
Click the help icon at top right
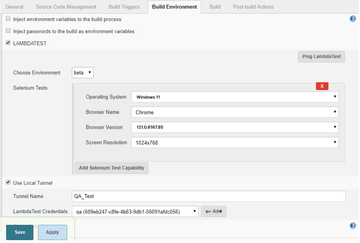(x=352, y=18)
